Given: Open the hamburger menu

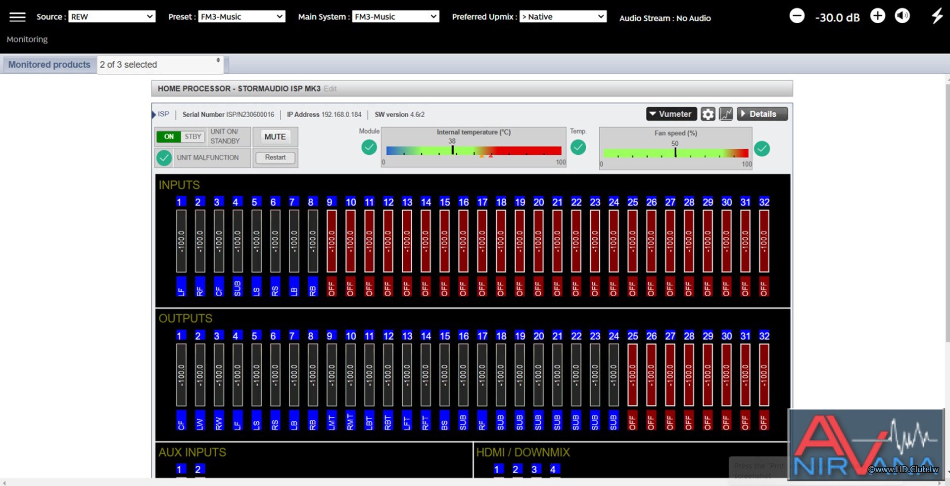Looking at the screenshot, I should tap(17, 17).
